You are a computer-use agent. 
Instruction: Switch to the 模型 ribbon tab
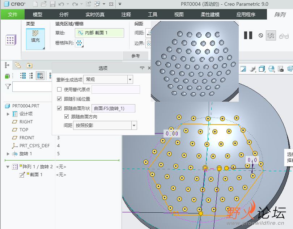coord(37,14)
